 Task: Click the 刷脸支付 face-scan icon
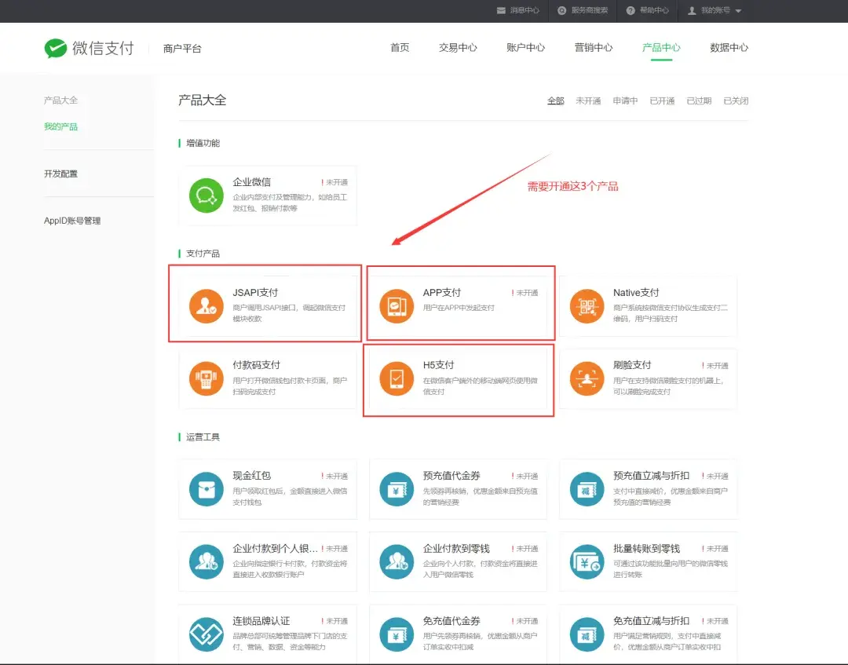[x=587, y=379]
